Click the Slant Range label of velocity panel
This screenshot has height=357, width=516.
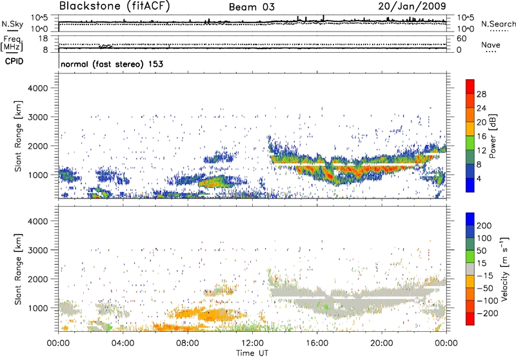(18, 269)
